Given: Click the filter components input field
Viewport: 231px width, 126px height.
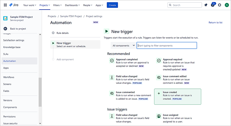Looking at the screenshot, I should pyautogui.click(x=167, y=46).
